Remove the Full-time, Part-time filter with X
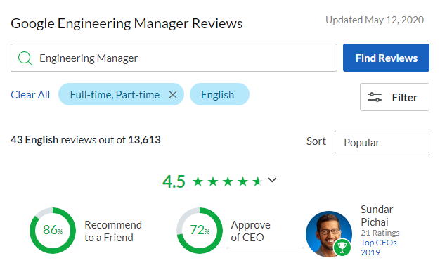This screenshot has width=440, height=263. point(173,95)
